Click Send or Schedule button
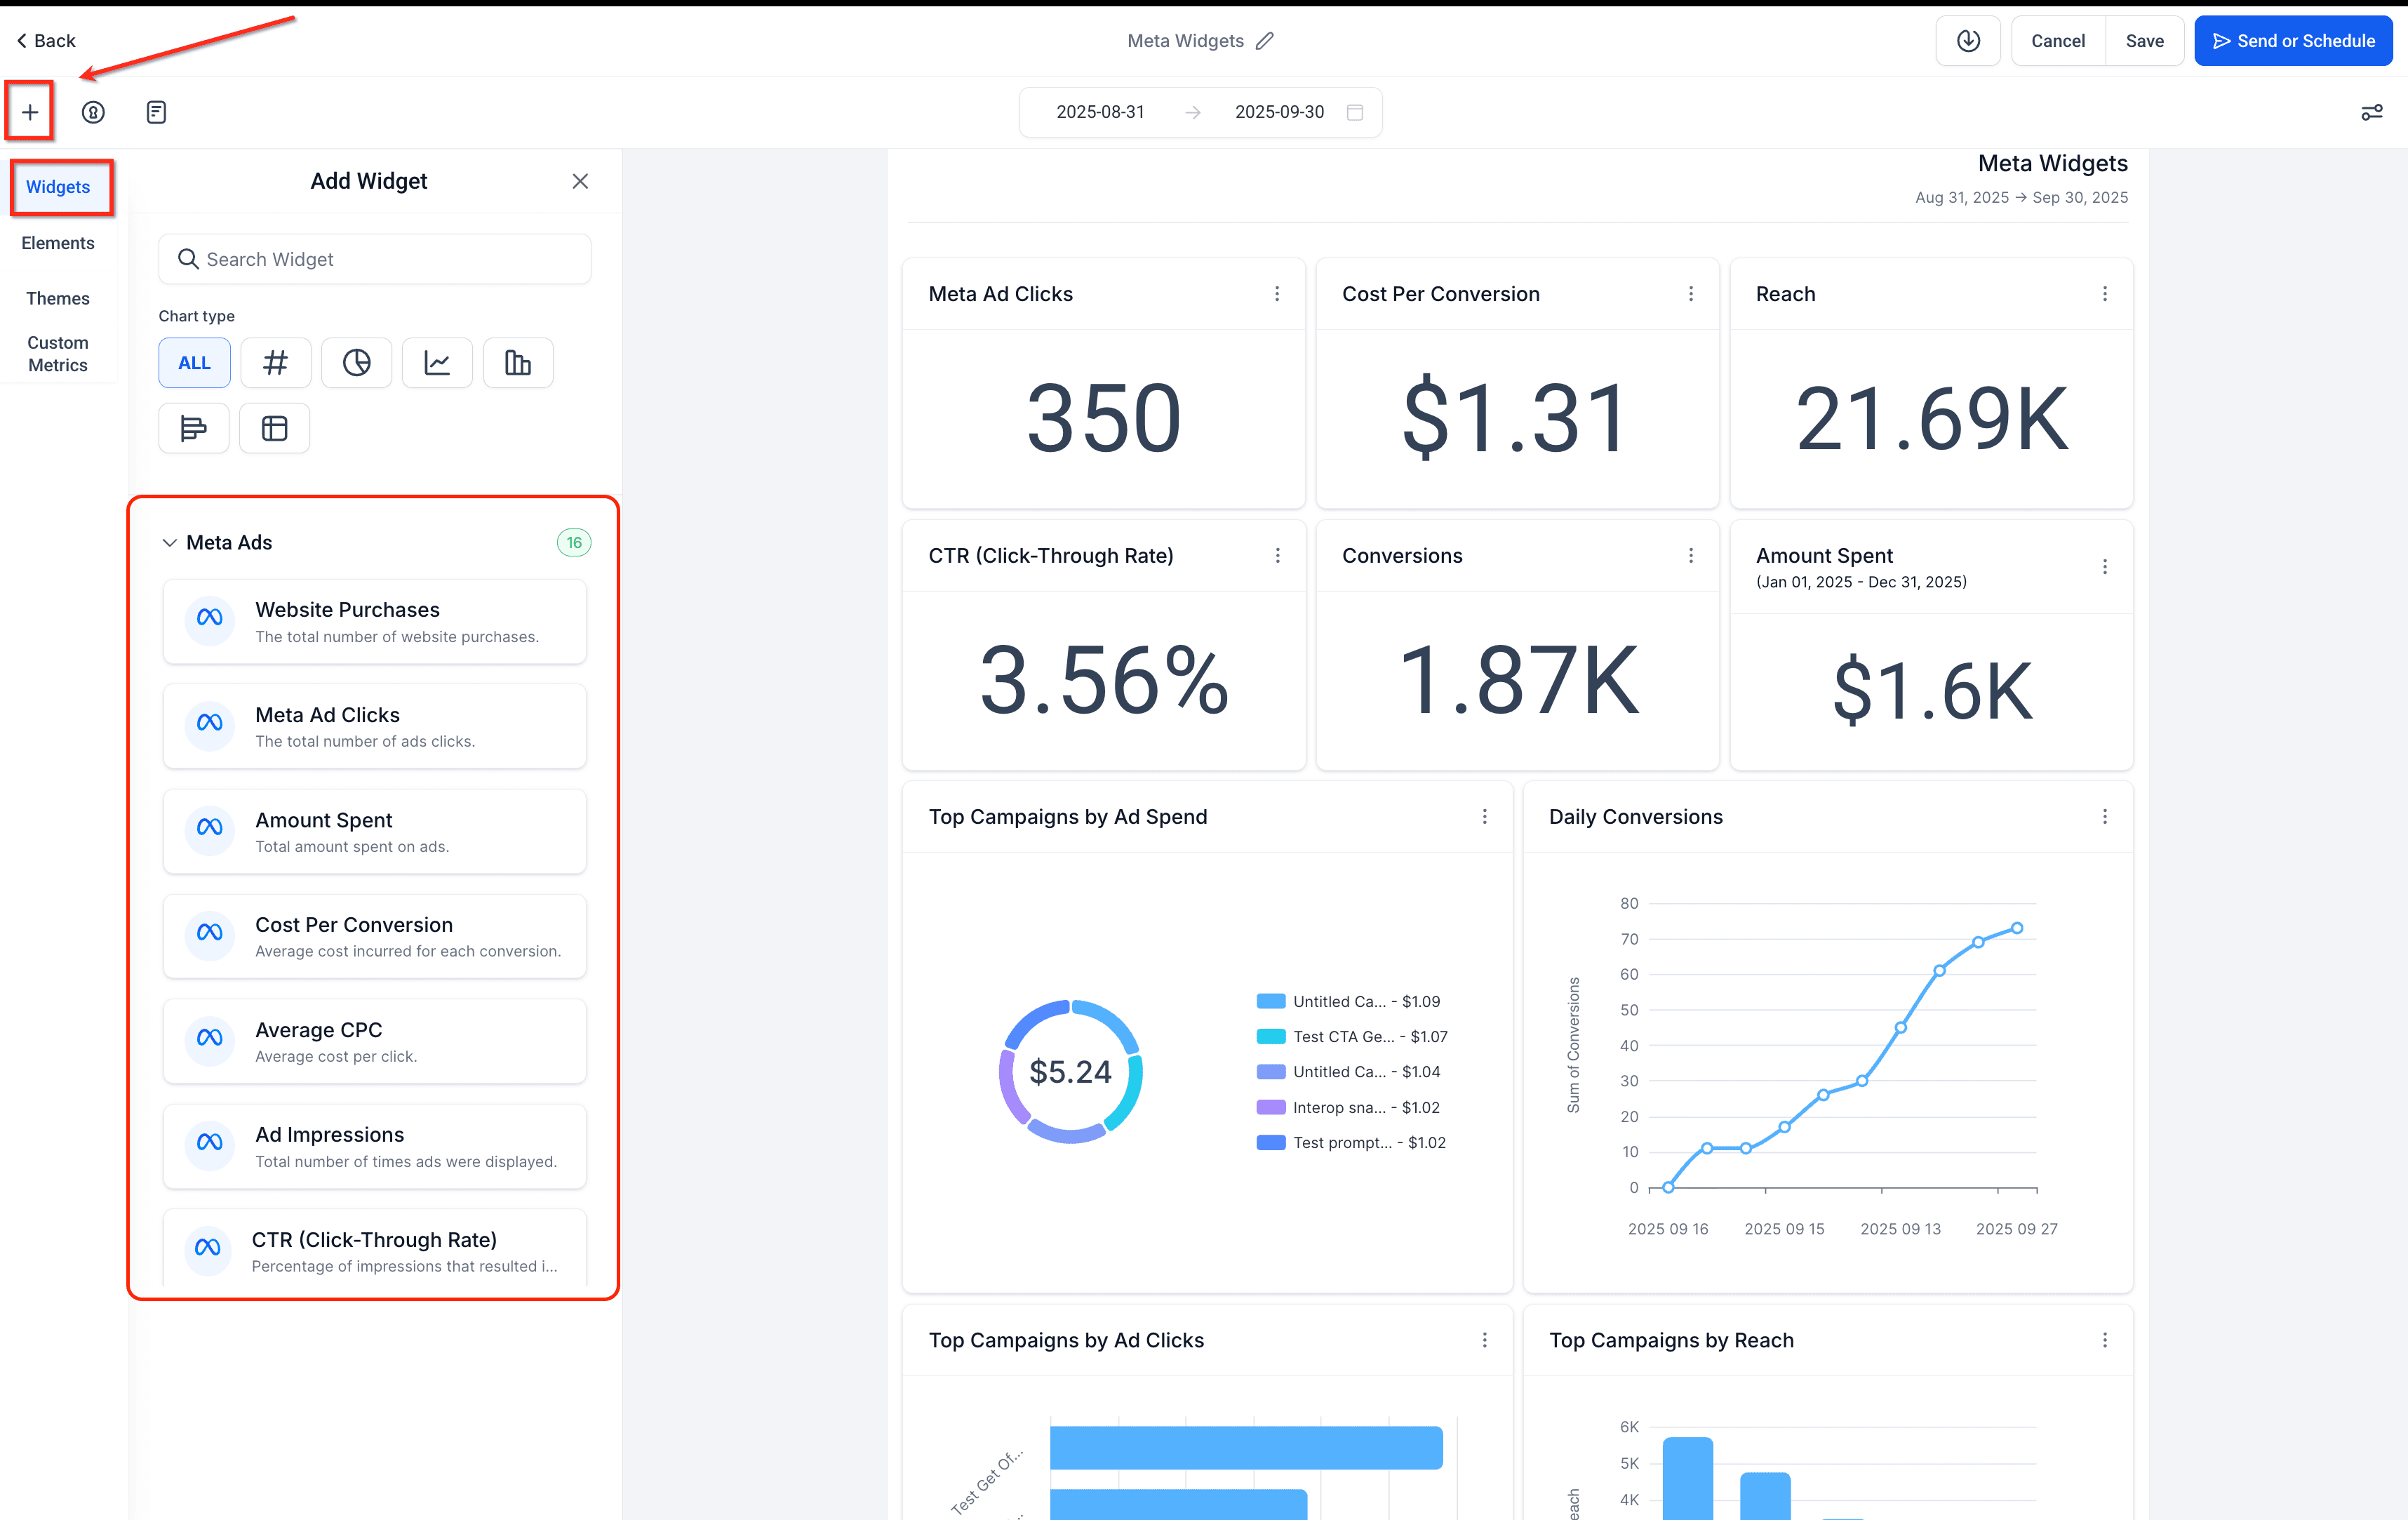The image size is (2408, 1520). tap(2293, 41)
